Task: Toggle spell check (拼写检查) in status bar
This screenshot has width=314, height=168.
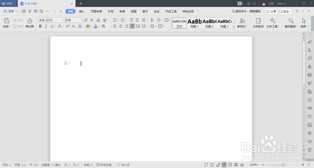Action: click(104, 165)
